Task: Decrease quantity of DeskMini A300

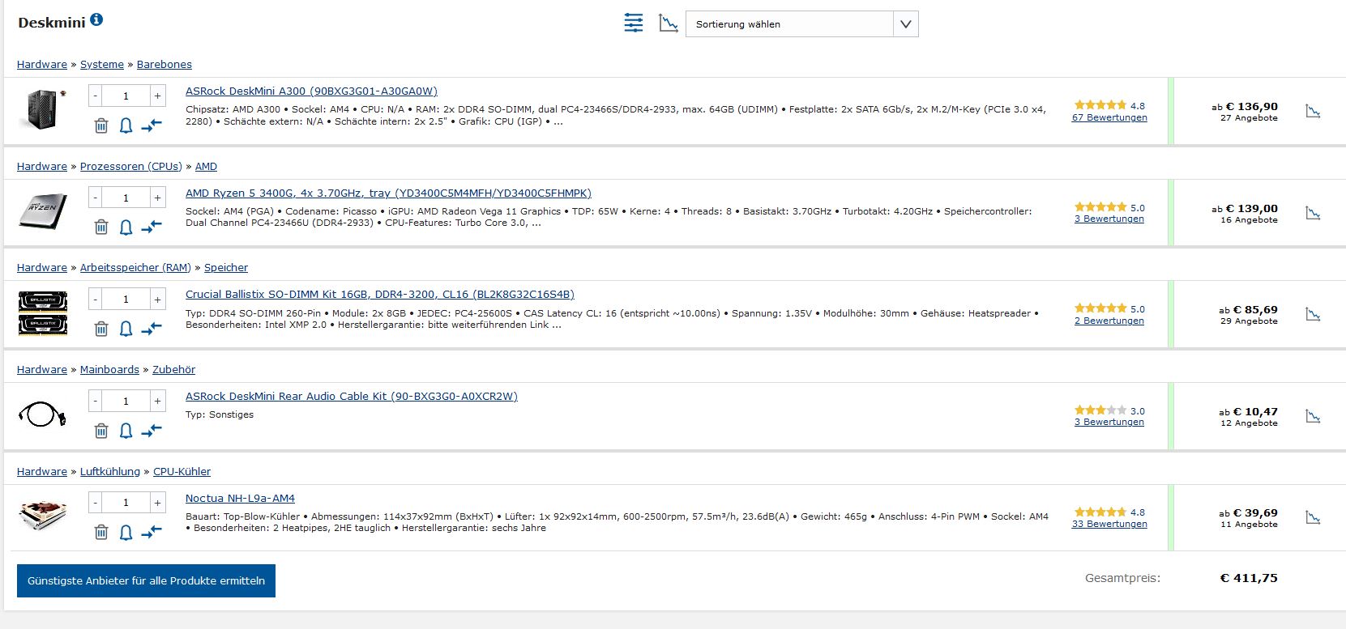Action: 95,96
